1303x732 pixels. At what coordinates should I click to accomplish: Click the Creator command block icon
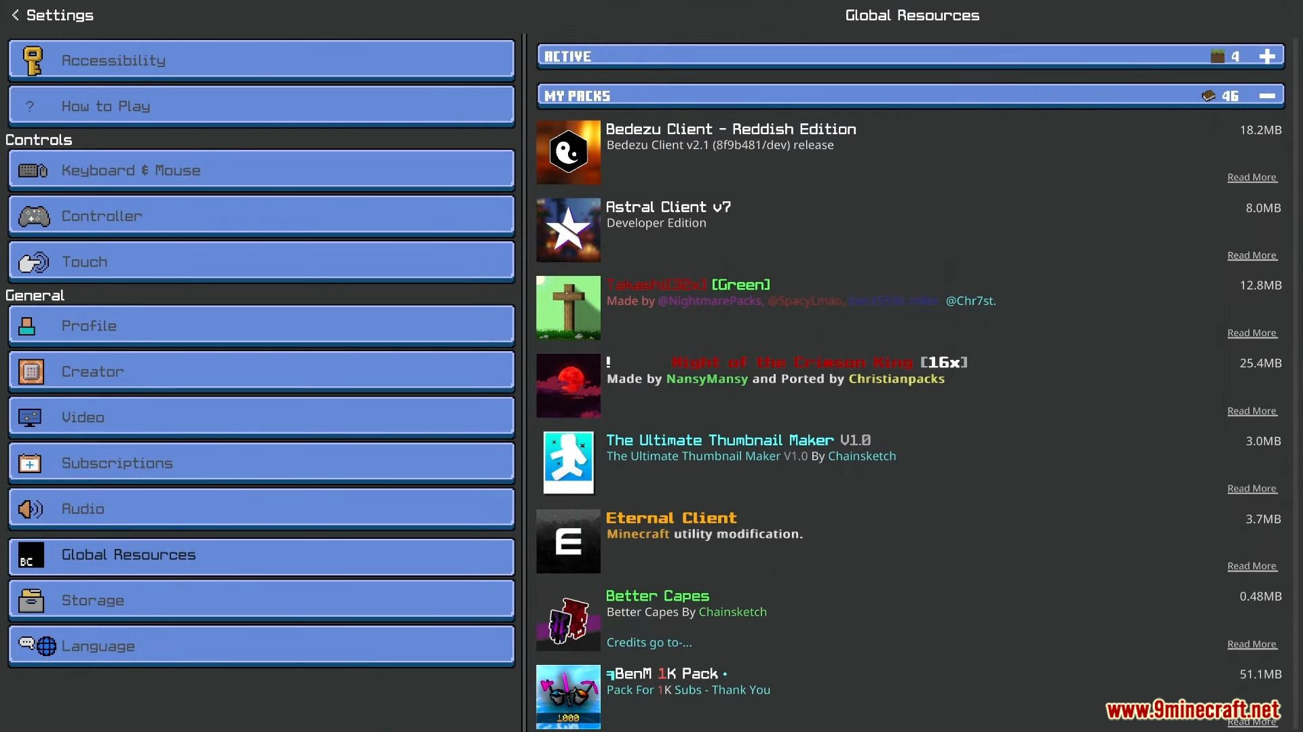pyautogui.click(x=31, y=371)
